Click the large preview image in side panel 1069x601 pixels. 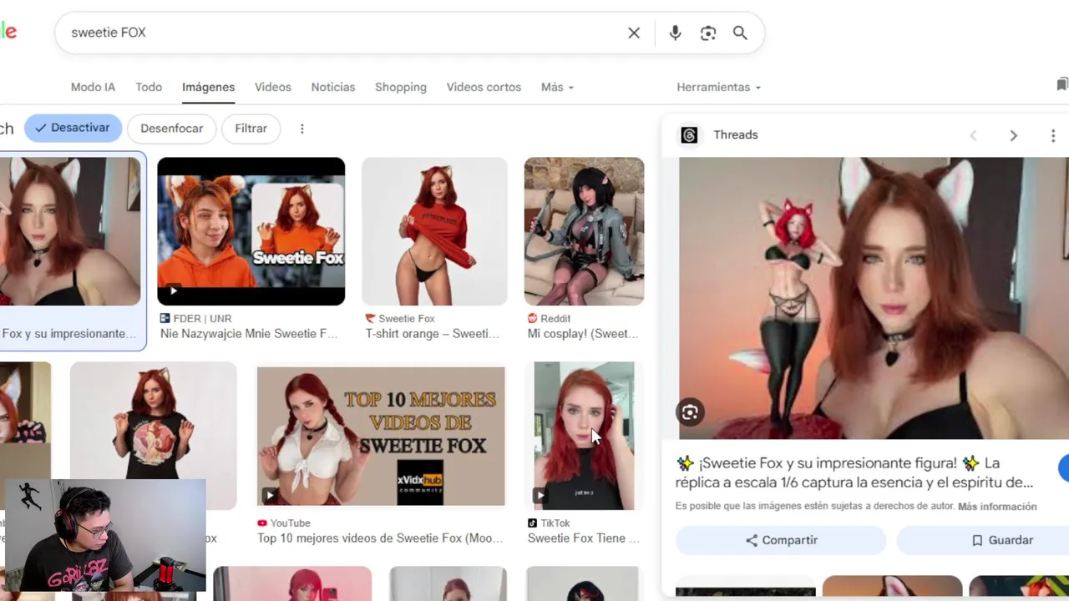[874, 298]
